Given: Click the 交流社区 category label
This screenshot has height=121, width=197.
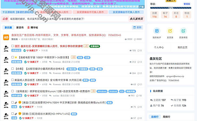Looking at the screenshot, I should 16,50.
